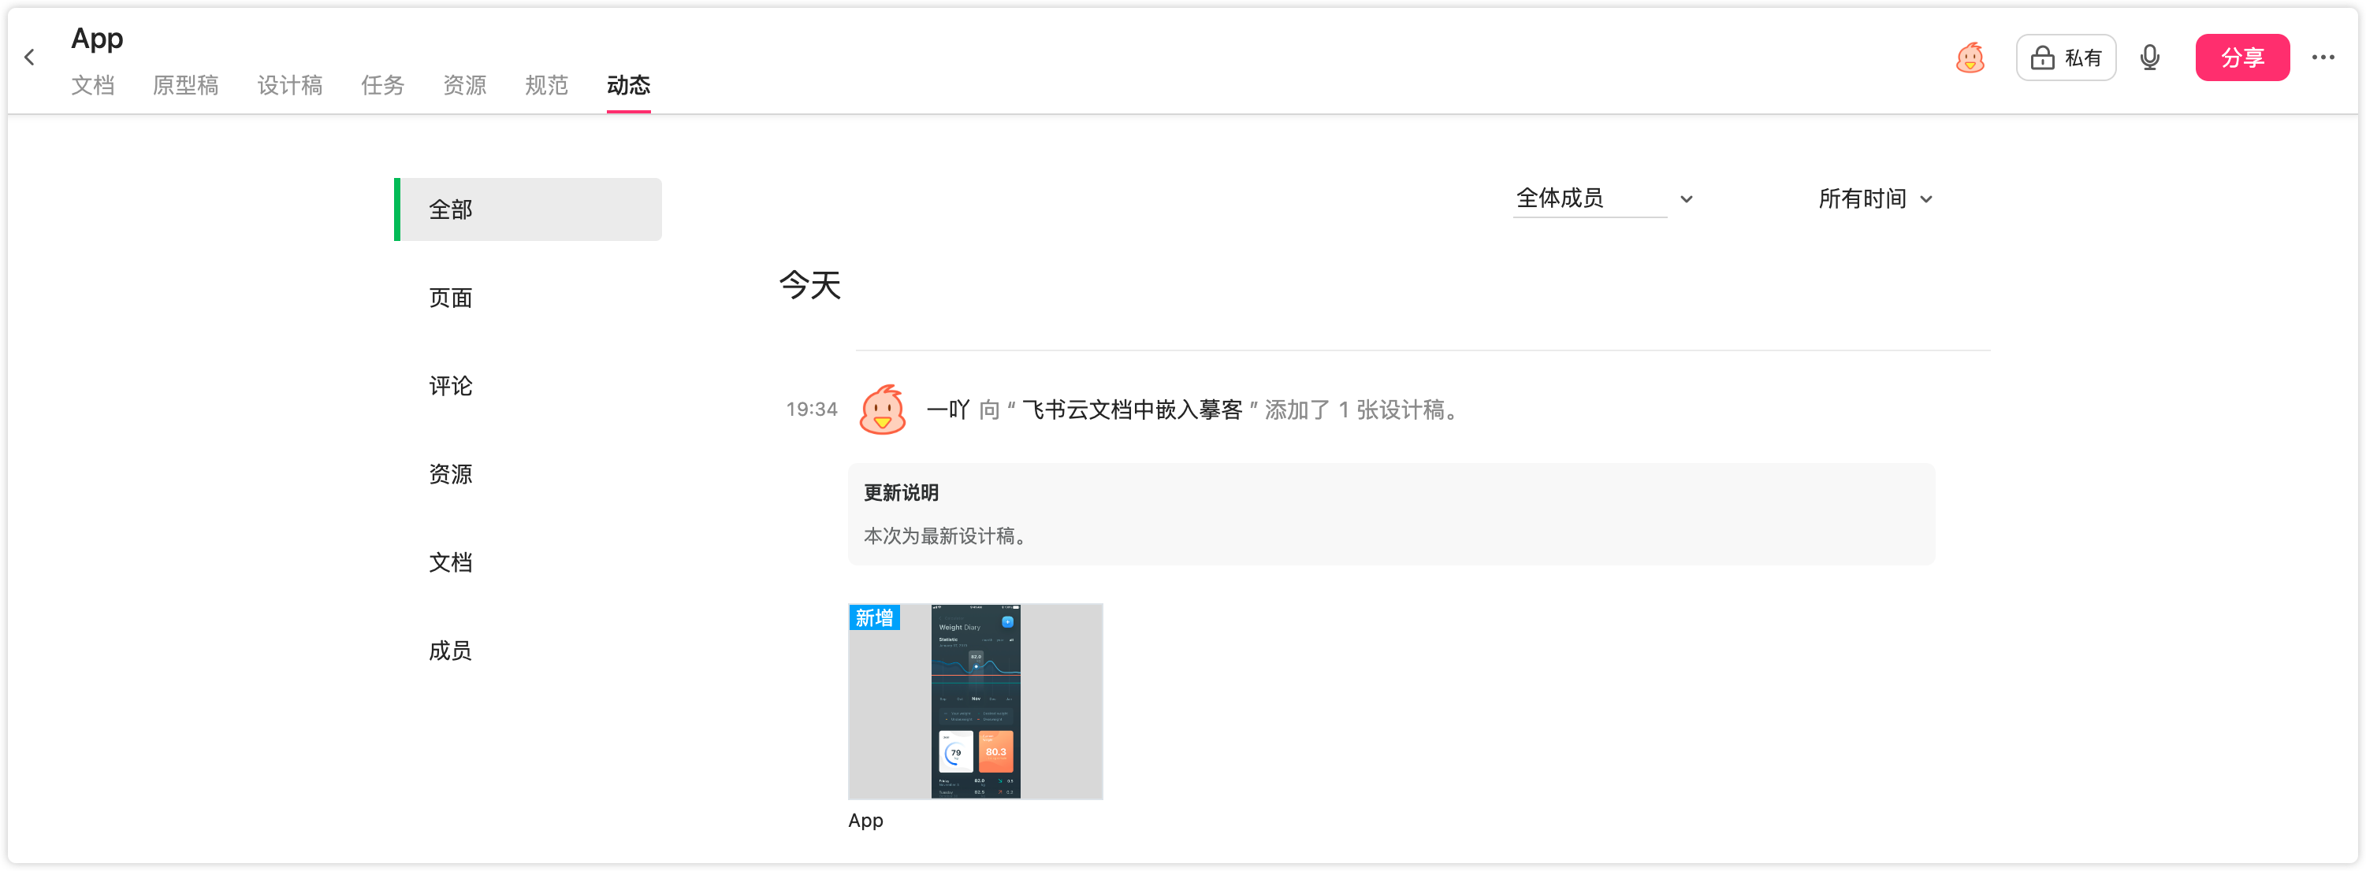Select 评论 filter in sidebar
Image resolution: width=2366 pixels, height=871 pixels.
[450, 387]
